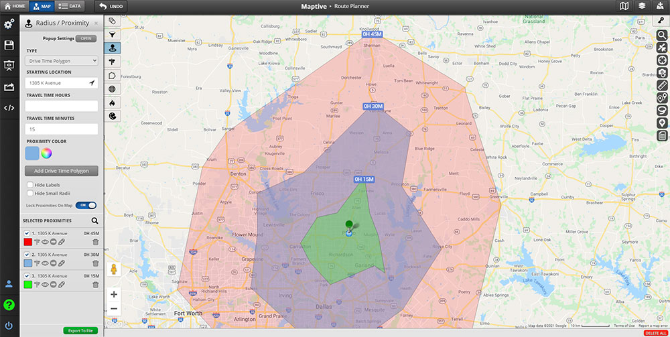This screenshot has width=670, height=337.
Task: Use current location arrow in starting location
Action: click(x=92, y=83)
